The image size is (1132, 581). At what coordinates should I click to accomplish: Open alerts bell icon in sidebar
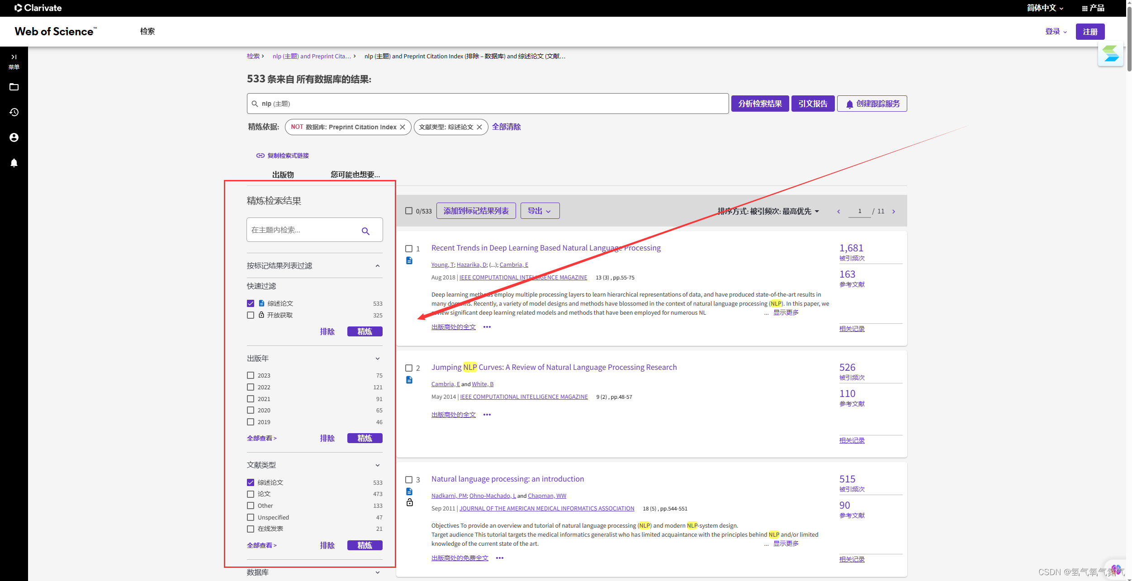coord(14,163)
